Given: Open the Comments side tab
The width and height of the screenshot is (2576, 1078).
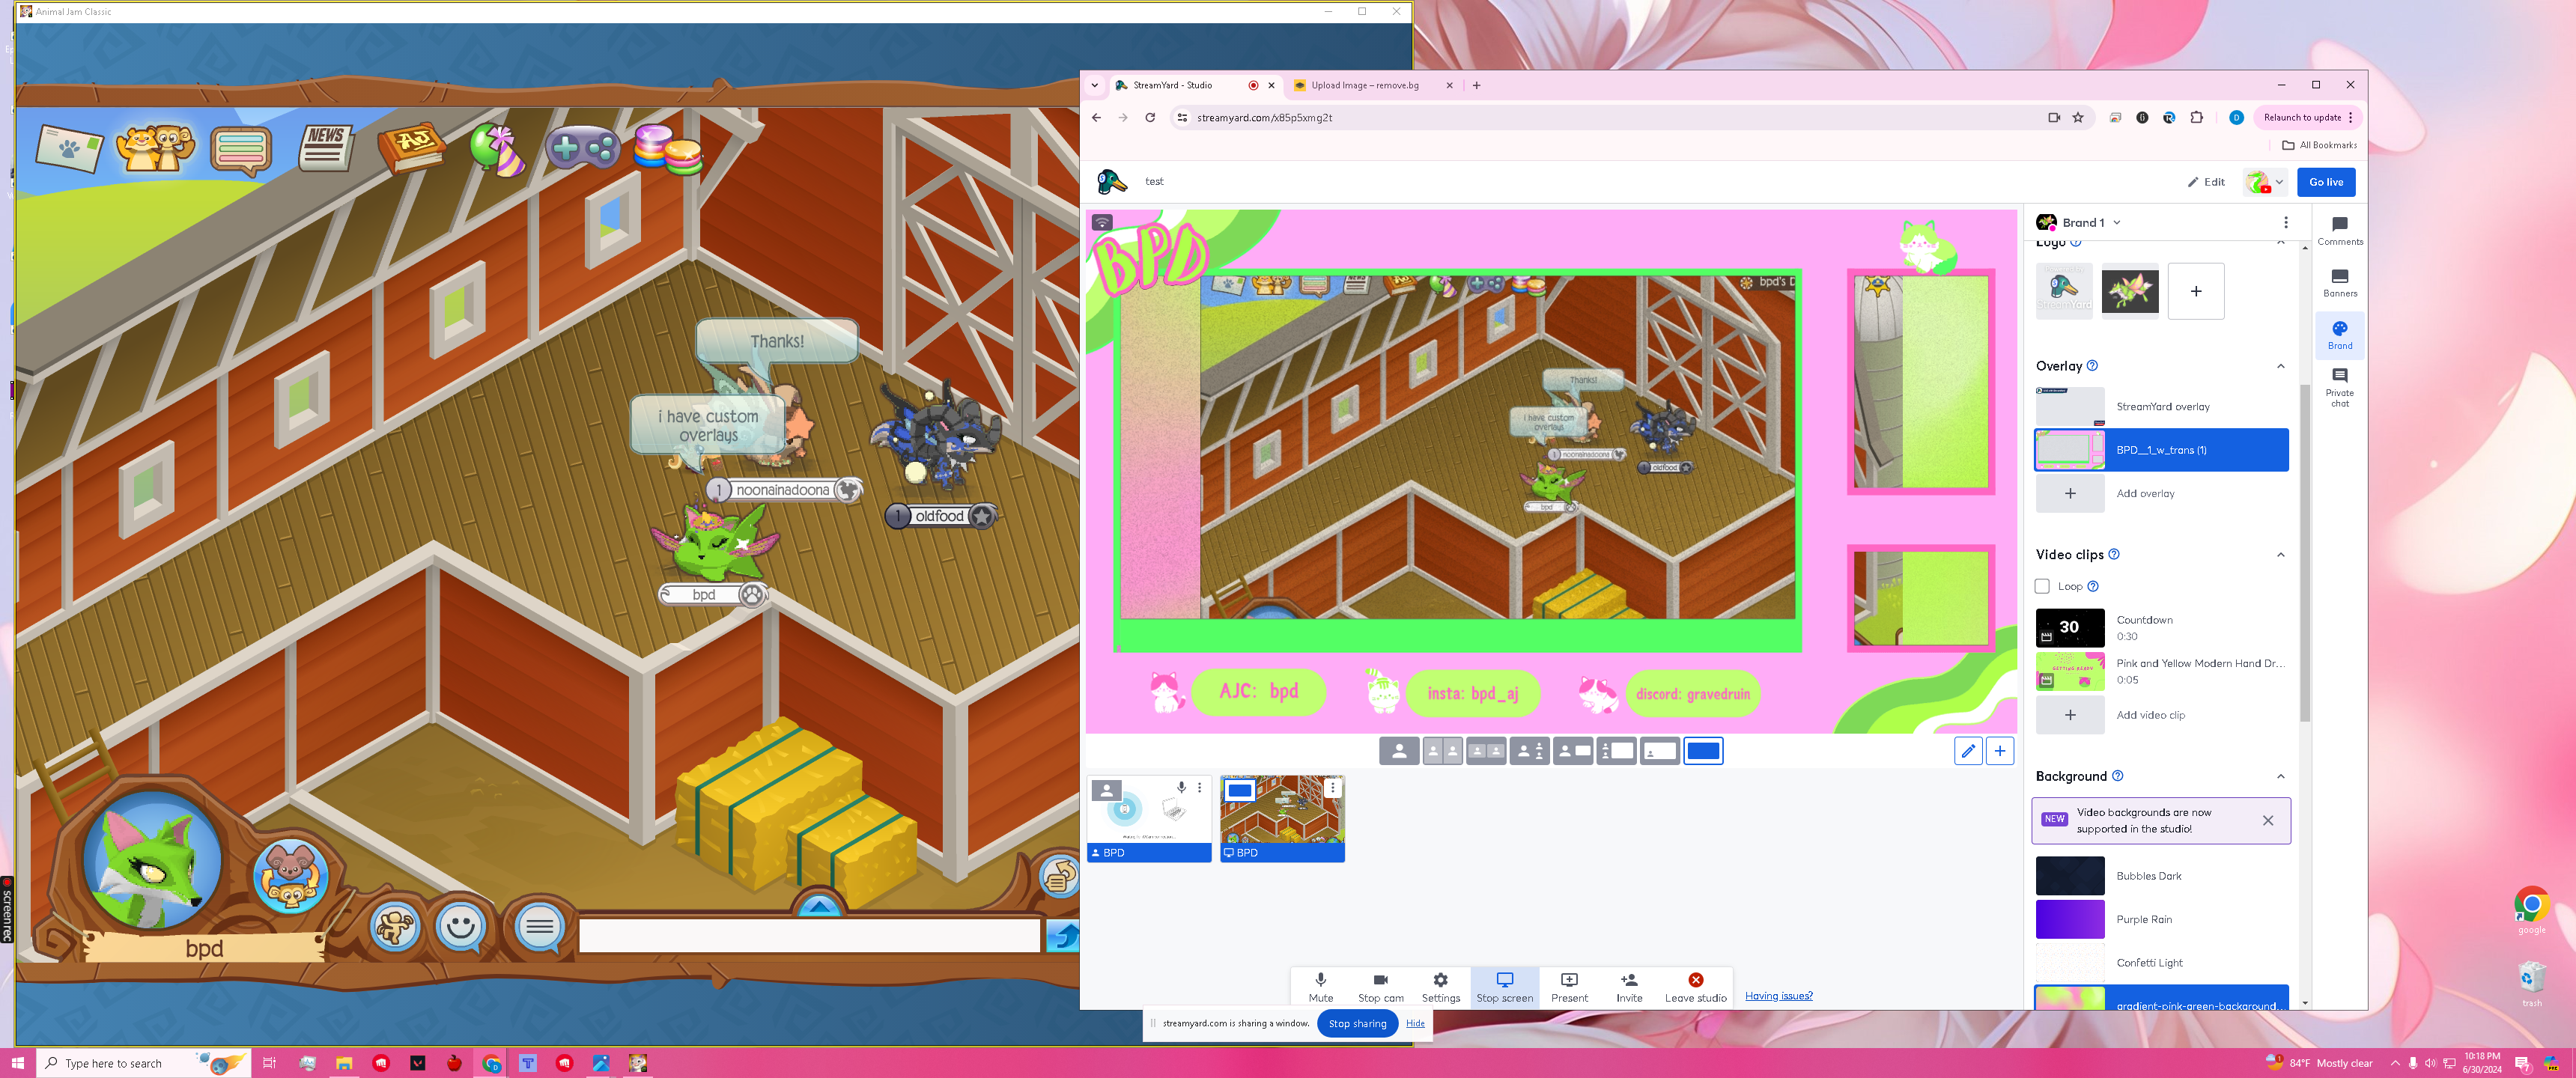Looking at the screenshot, I should pyautogui.click(x=2339, y=230).
